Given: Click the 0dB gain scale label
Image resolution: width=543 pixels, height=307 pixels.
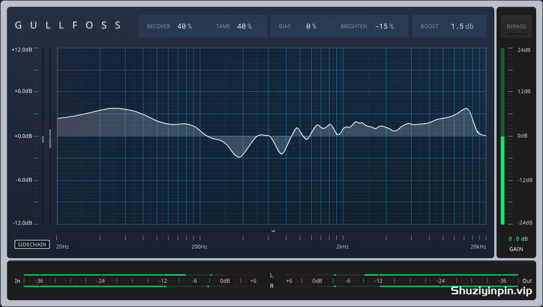Looking at the screenshot, I should 522,135.
